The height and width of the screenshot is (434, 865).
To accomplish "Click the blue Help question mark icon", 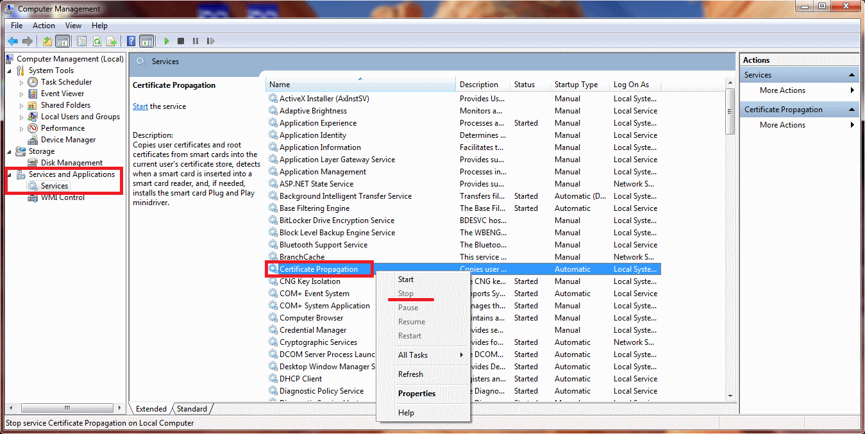I will [131, 41].
